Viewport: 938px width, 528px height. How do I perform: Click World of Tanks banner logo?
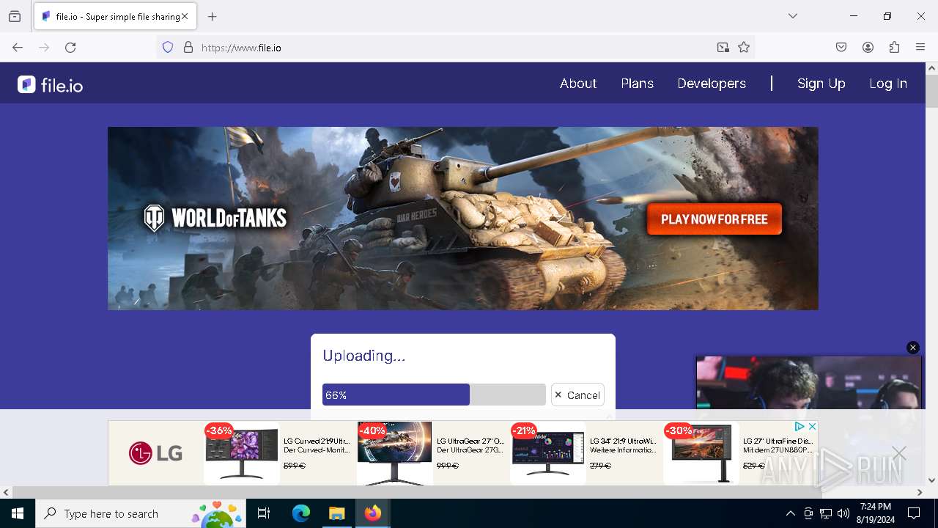[215, 219]
